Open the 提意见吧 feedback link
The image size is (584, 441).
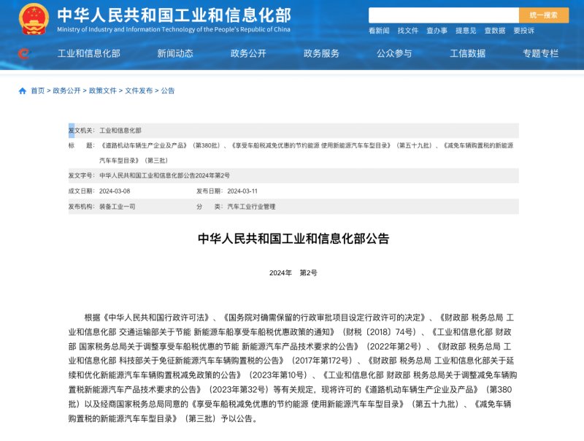(x=466, y=29)
